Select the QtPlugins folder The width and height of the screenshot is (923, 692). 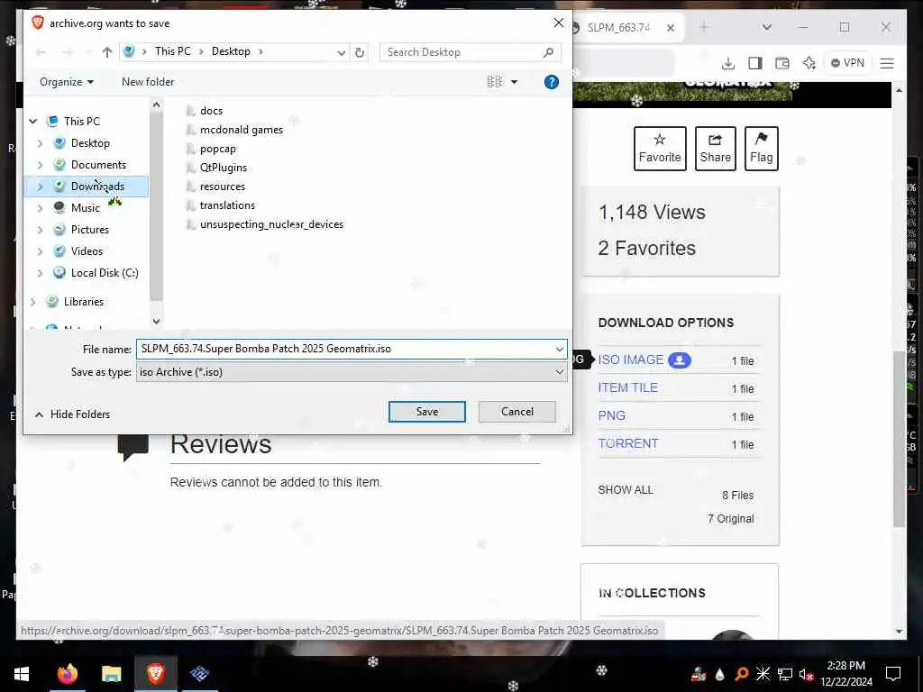tap(216, 168)
